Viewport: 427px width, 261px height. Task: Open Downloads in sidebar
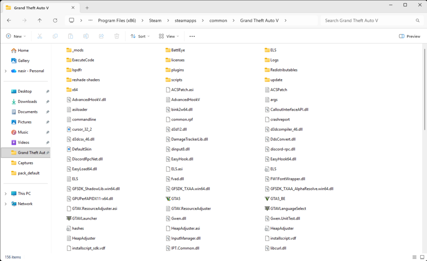coord(24,102)
